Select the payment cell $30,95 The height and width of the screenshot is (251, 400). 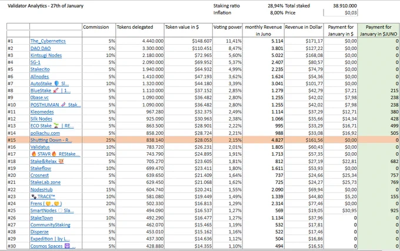[341, 211]
